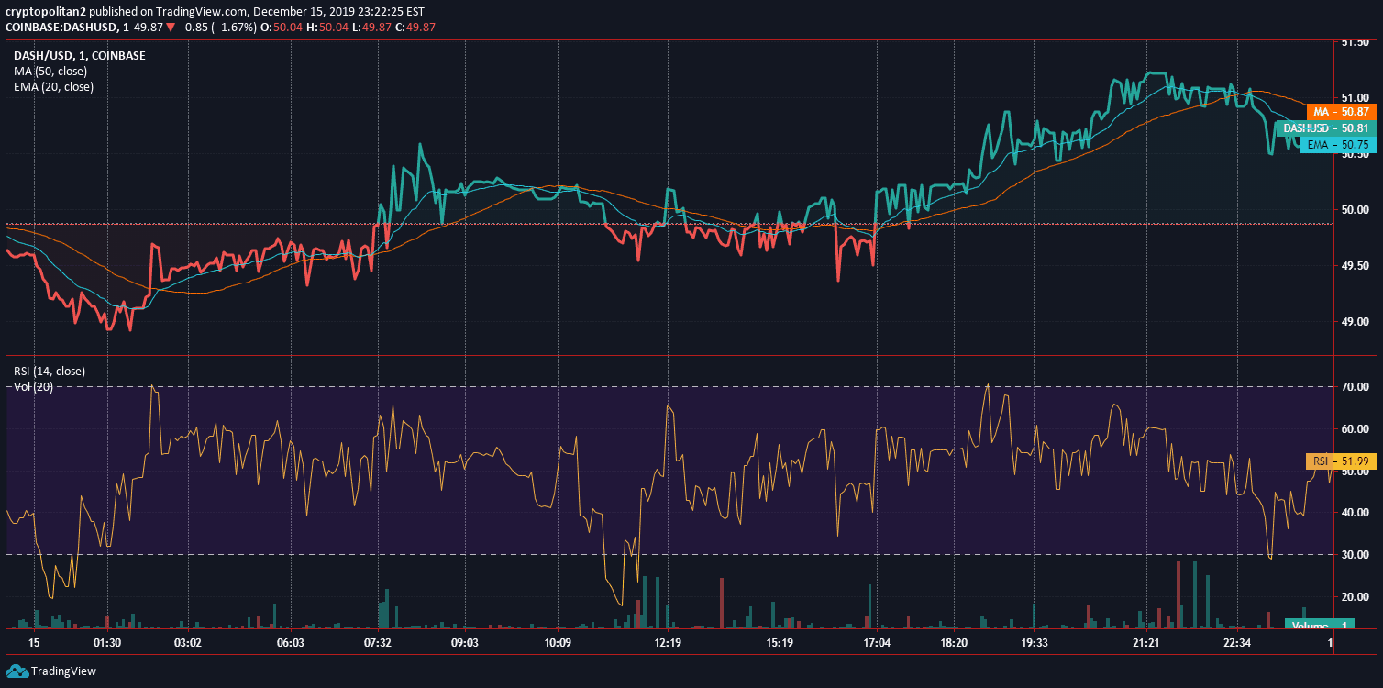
Task: Click the 06:03 time axis marker
Action: (x=290, y=643)
